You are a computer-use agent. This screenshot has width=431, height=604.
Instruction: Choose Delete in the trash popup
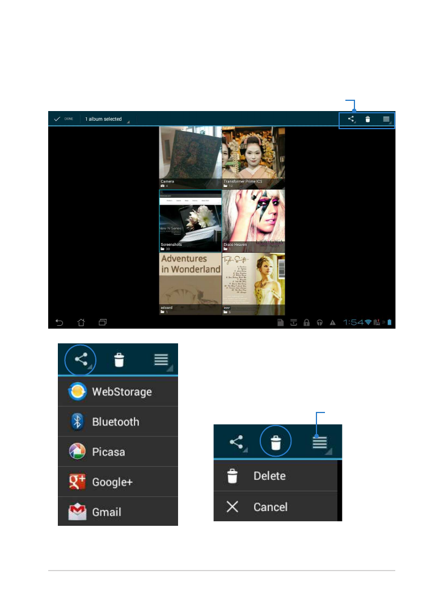pos(269,476)
